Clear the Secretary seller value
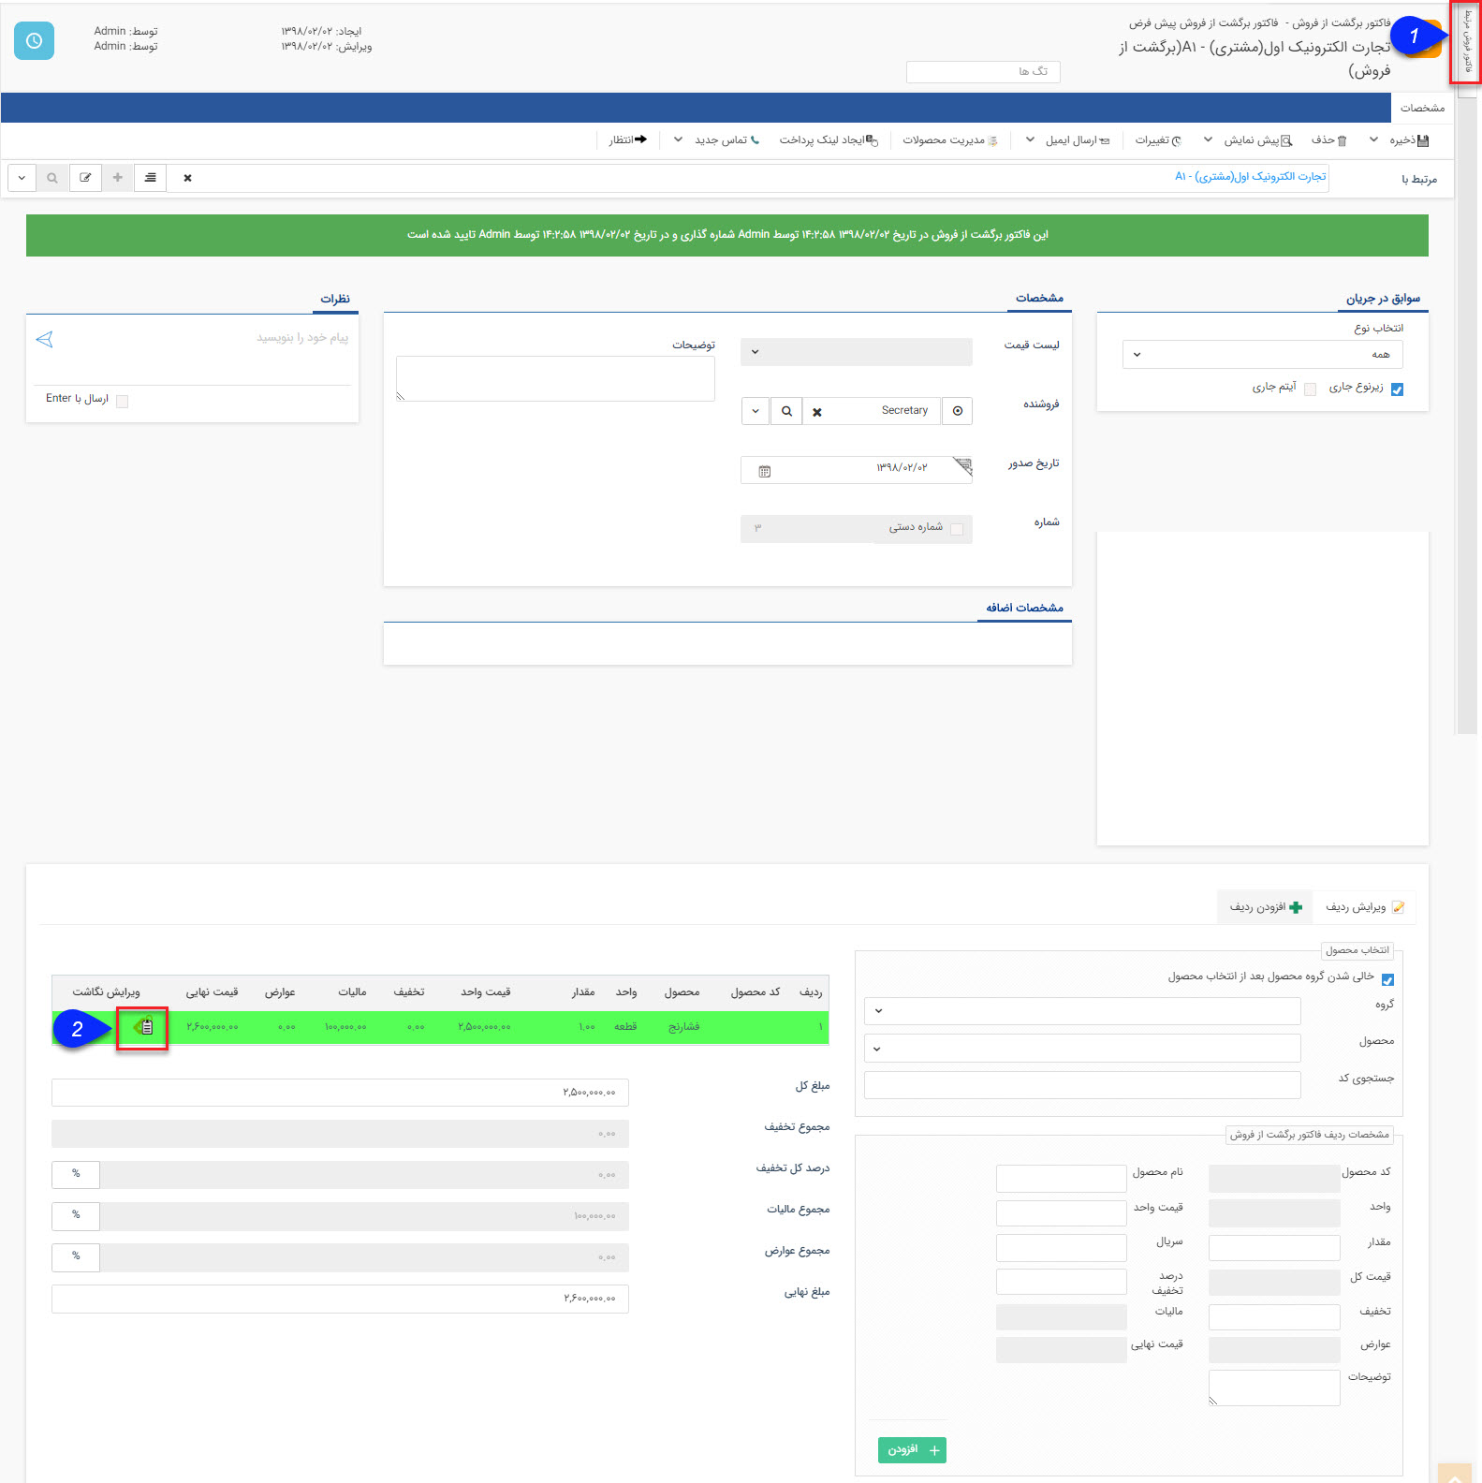Image resolution: width=1482 pixels, height=1483 pixels. [x=816, y=412]
